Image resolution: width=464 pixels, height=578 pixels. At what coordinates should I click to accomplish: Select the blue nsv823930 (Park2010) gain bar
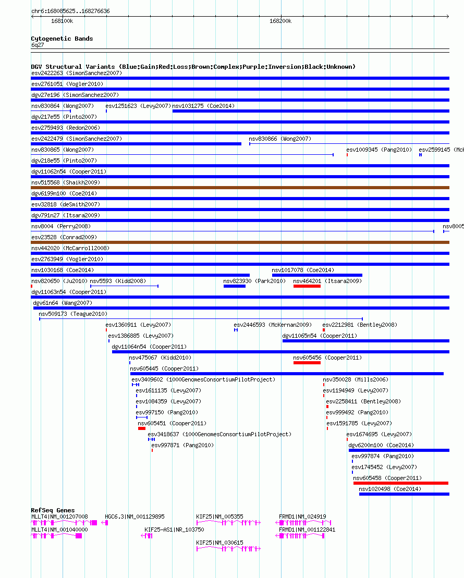coord(234,286)
